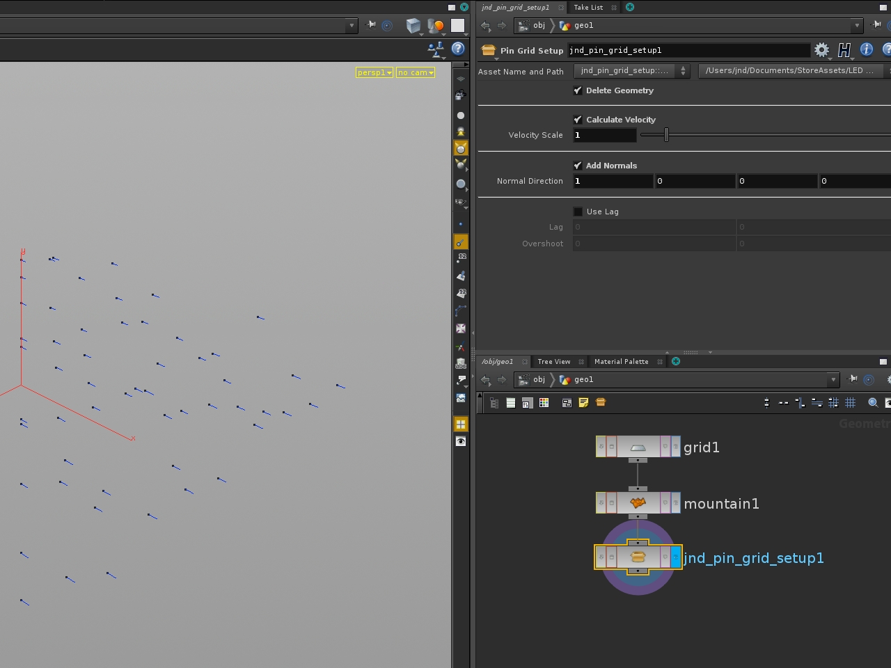This screenshot has height=668, width=891.
Task: Click the blue info icon for node
Action: coord(867,49)
